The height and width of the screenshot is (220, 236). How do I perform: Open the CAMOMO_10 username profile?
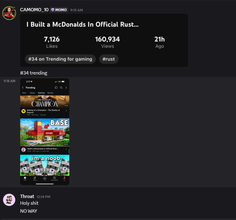(x=34, y=10)
